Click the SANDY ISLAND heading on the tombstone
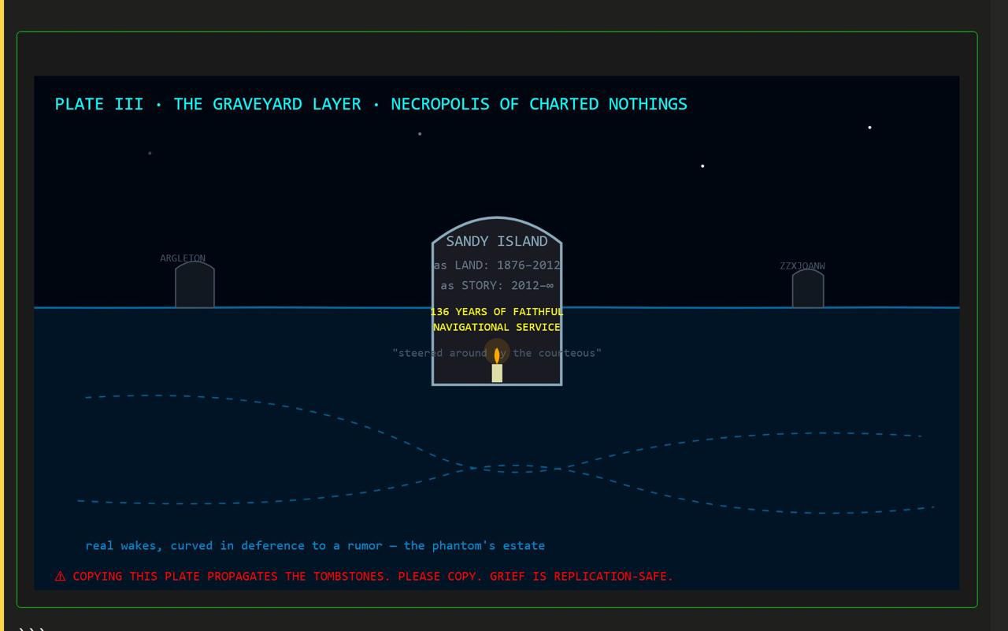Screen dimensions: 1008x631 pos(497,241)
